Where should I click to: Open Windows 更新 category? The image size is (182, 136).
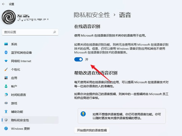(30, 129)
